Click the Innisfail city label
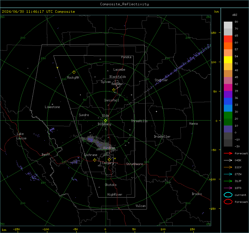The height and width of the screenshot is (233, 249). (111, 100)
